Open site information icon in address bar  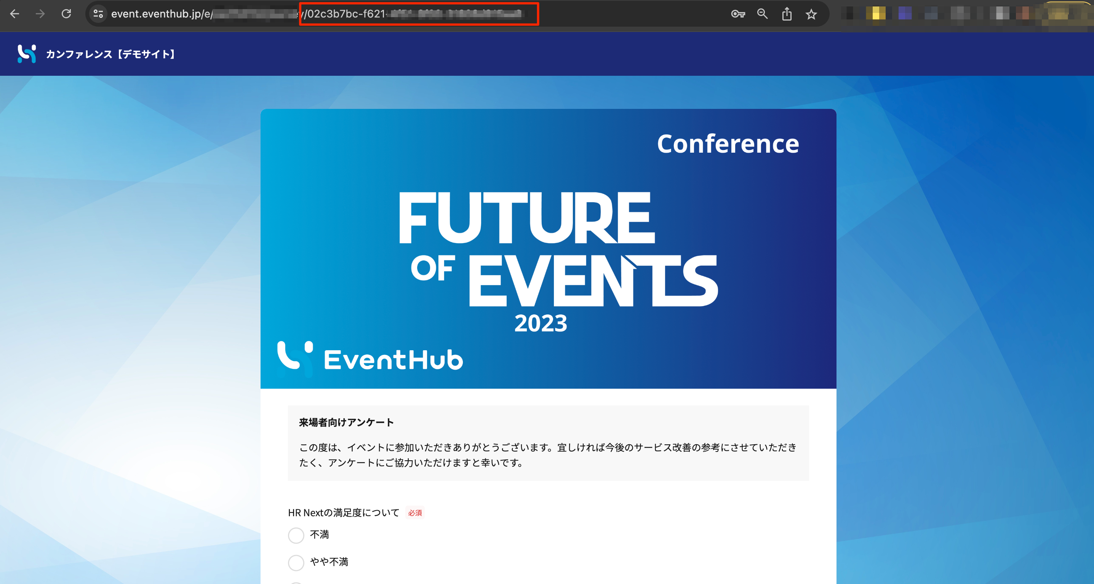(99, 14)
